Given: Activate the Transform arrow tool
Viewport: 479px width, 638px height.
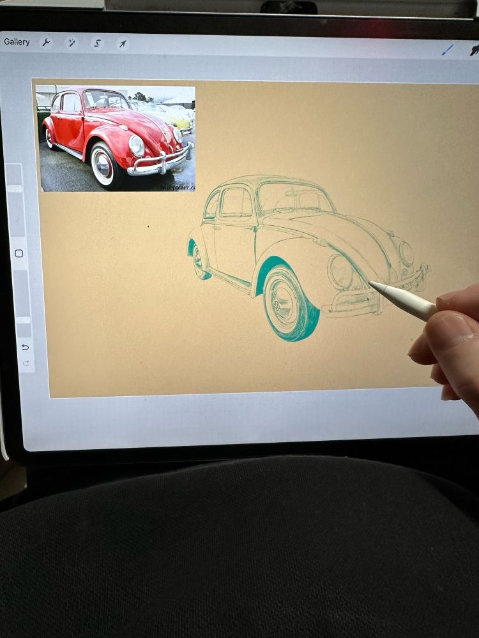Looking at the screenshot, I should (123, 43).
